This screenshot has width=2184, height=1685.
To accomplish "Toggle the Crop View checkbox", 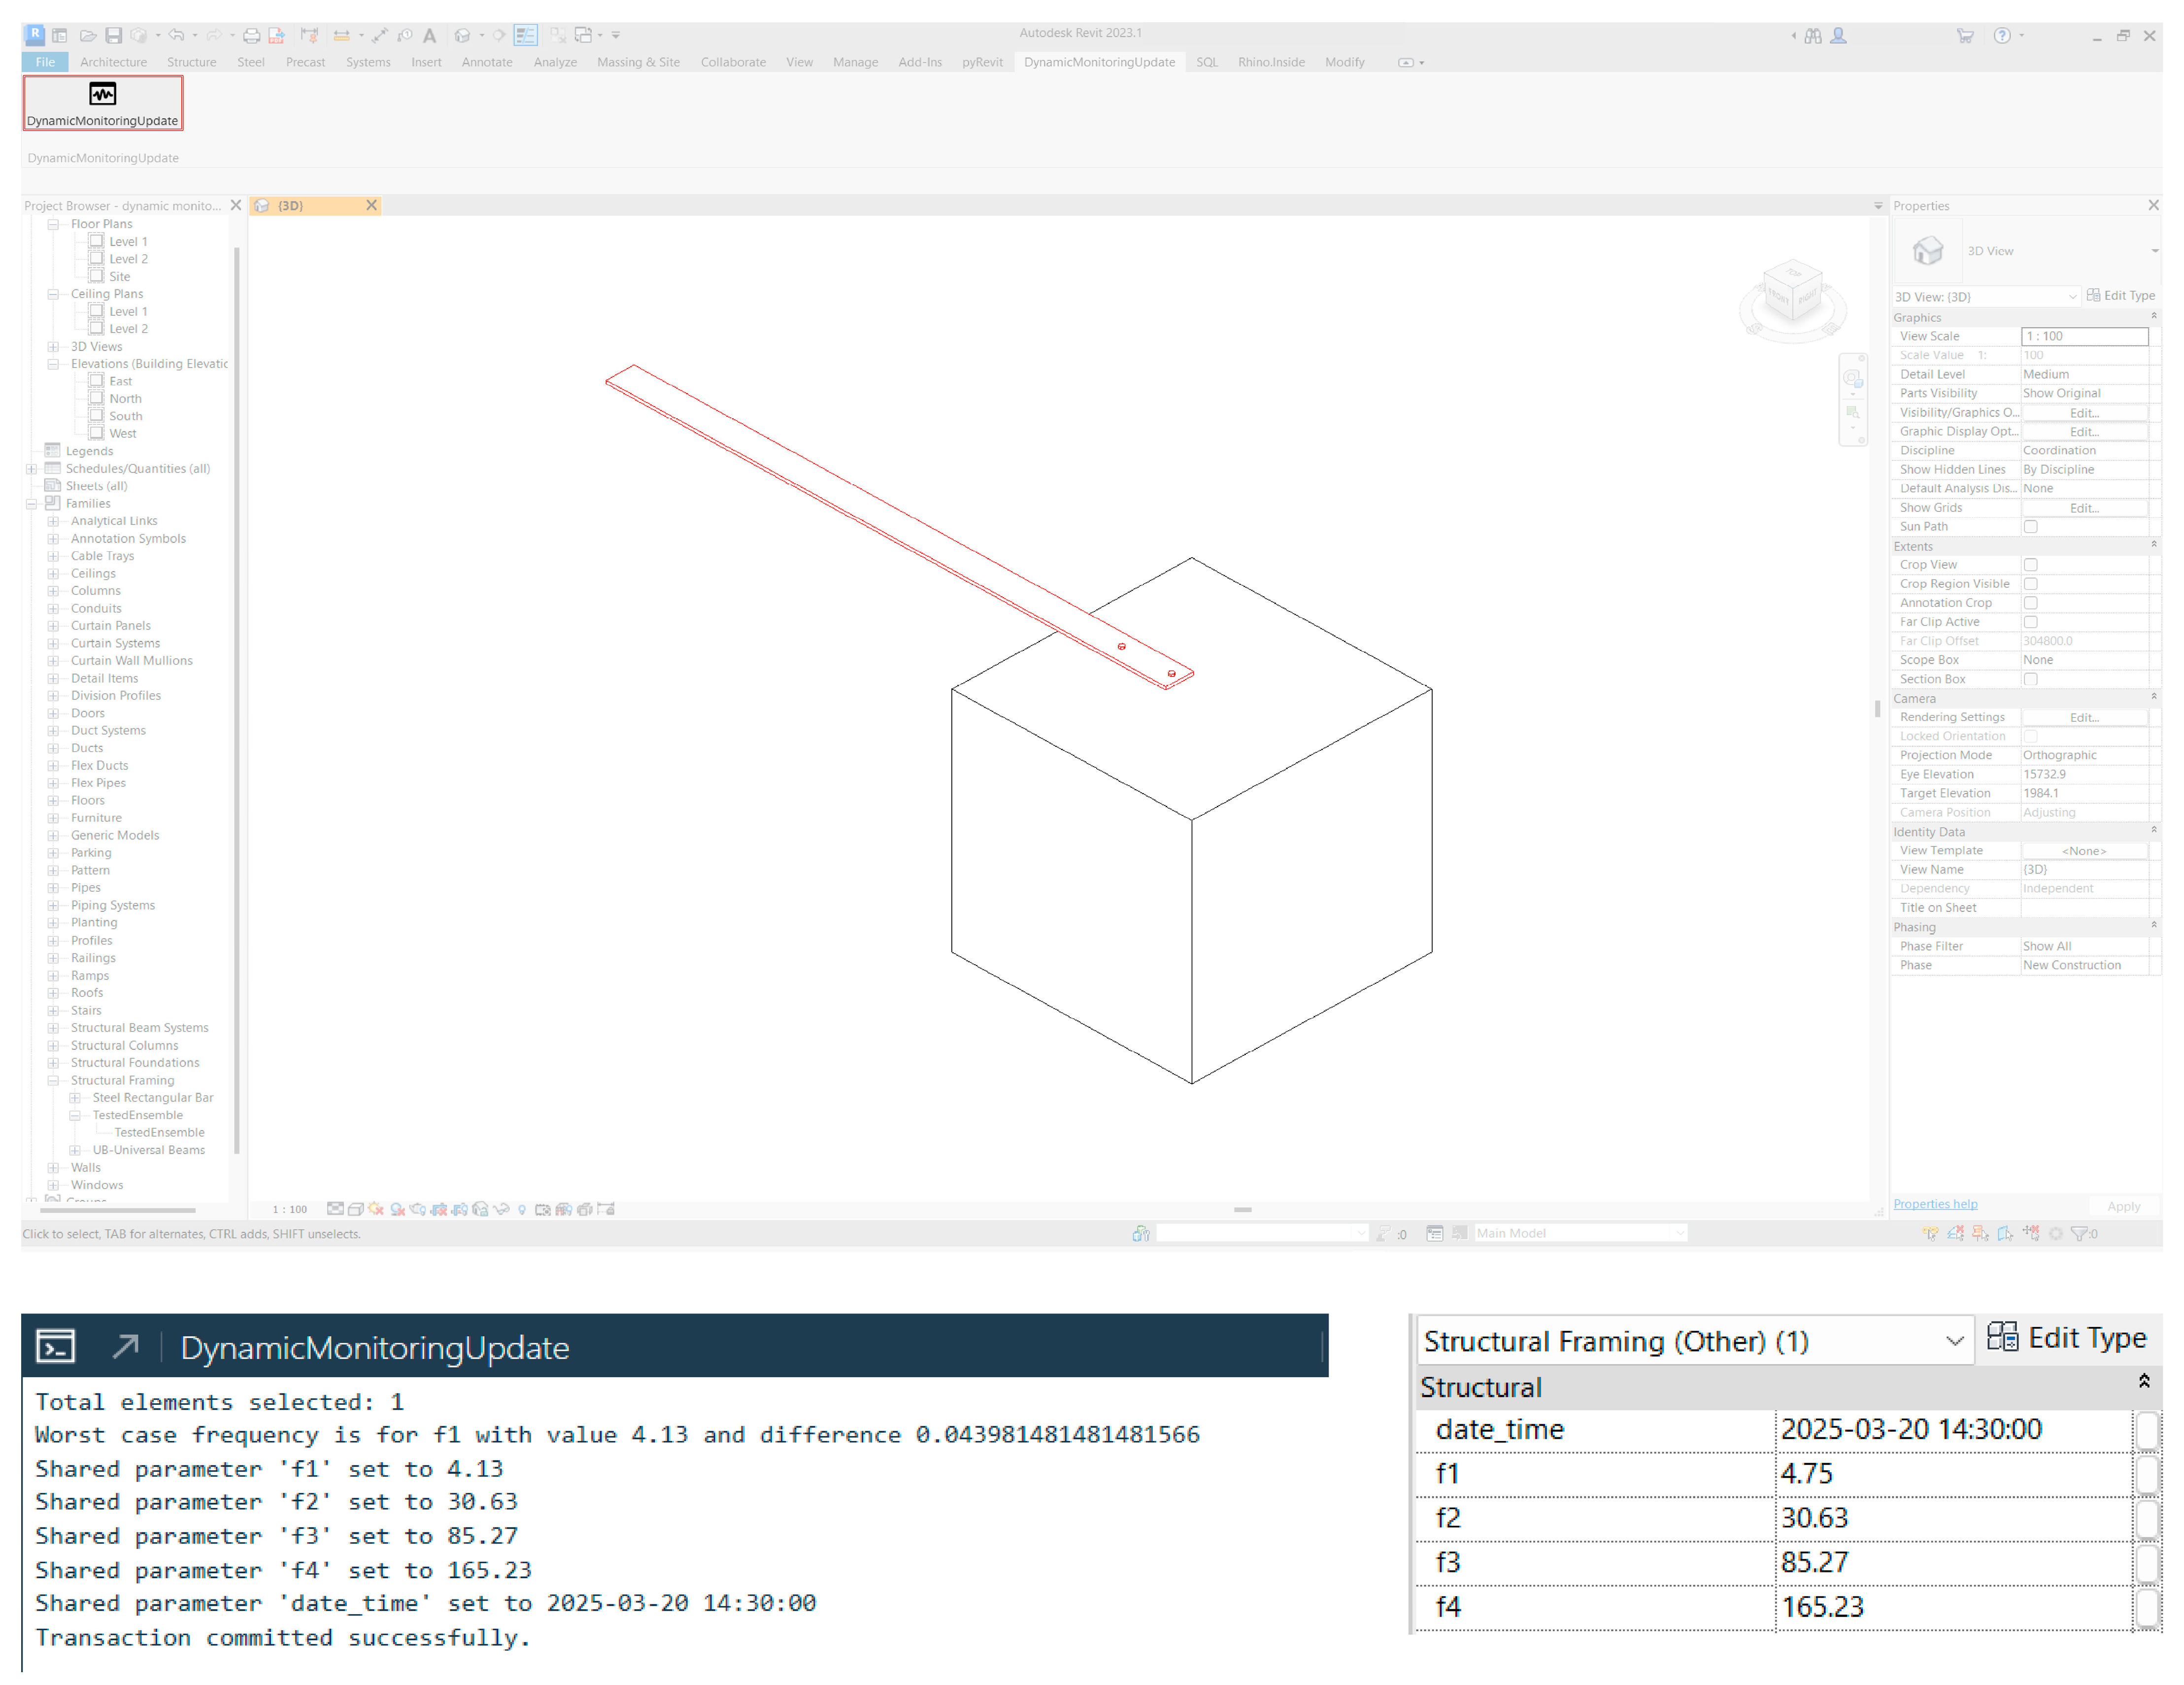I will tap(2030, 564).
